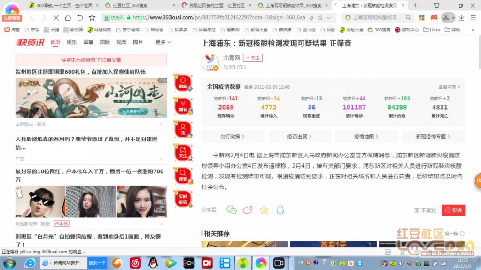The image size is (481, 270).
Task: Open a new tab with the plus button
Action: click(x=415, y=5)
